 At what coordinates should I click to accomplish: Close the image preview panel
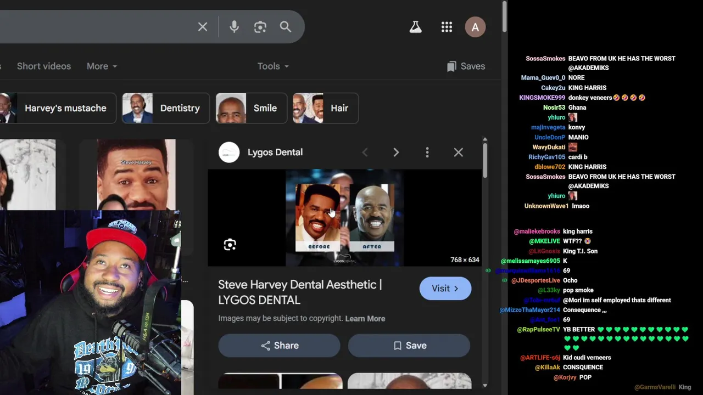[459, 153]
